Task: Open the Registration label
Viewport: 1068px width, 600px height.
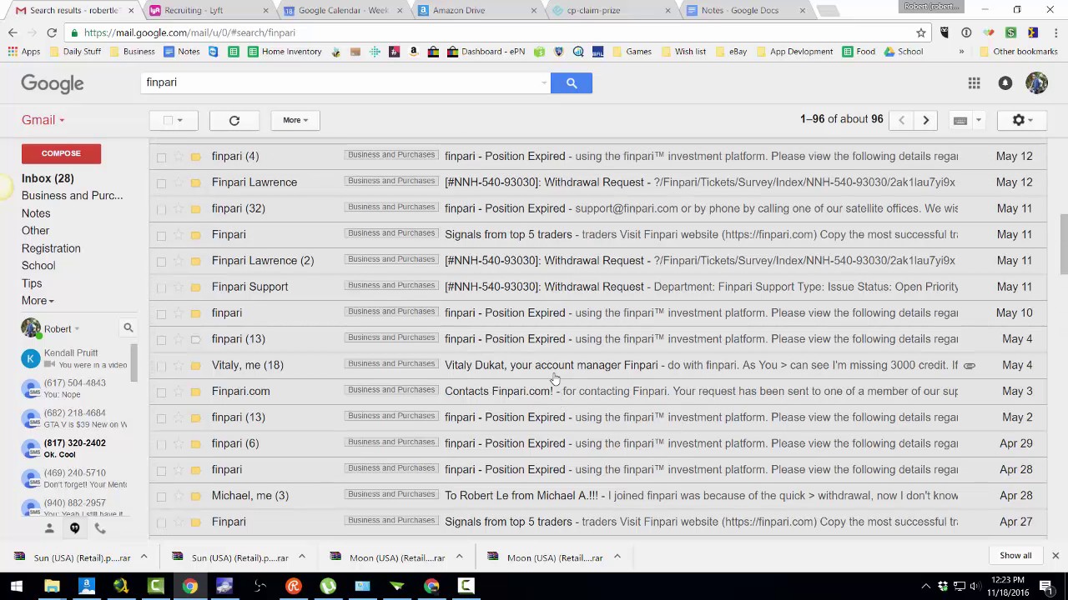Action: click(51, 248)
